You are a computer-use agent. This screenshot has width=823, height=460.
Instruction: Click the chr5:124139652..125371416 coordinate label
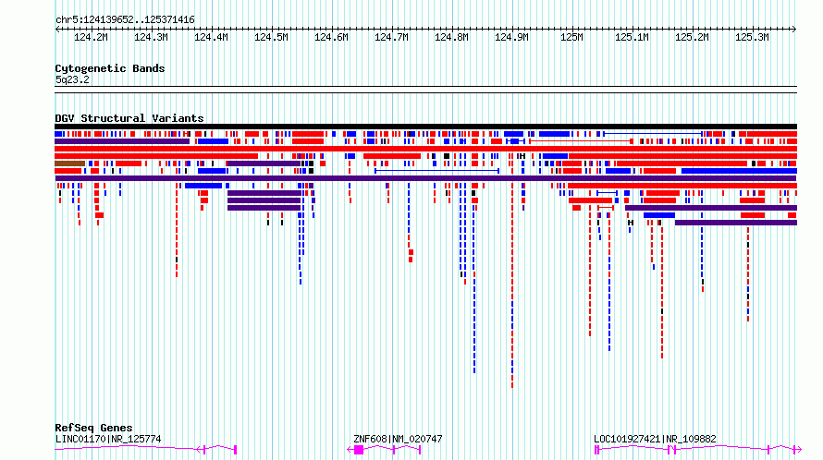[125, 20]
